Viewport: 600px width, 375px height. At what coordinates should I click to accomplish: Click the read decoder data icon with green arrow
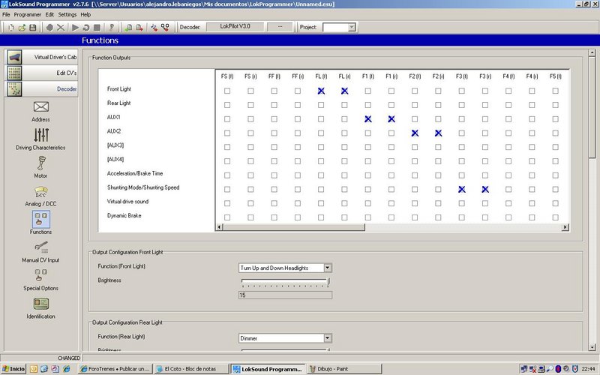point(128,28)
